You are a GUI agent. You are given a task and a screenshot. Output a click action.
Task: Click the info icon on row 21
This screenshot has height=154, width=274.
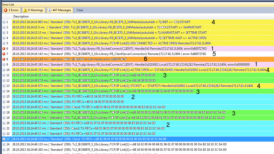4,128
